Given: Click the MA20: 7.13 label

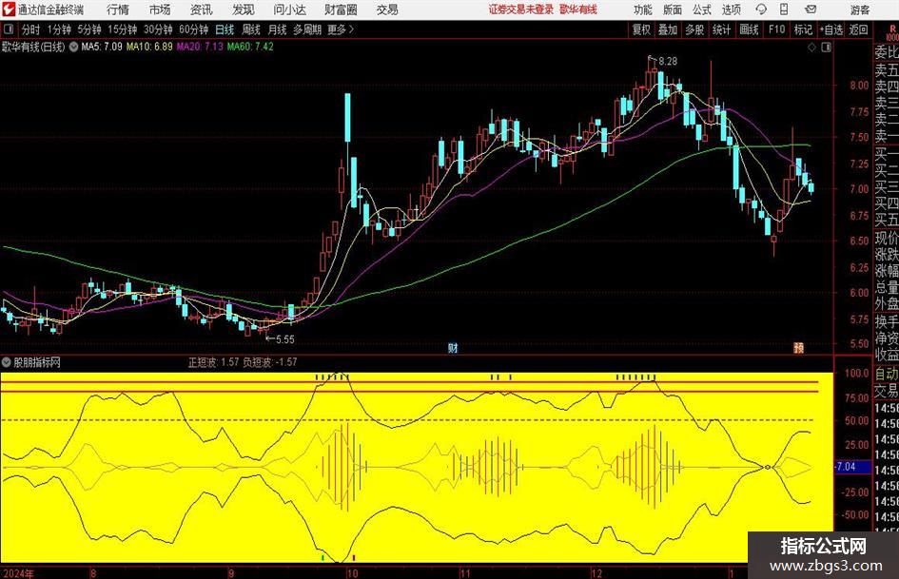Looking at the screenshot, I should coord(200,47).
